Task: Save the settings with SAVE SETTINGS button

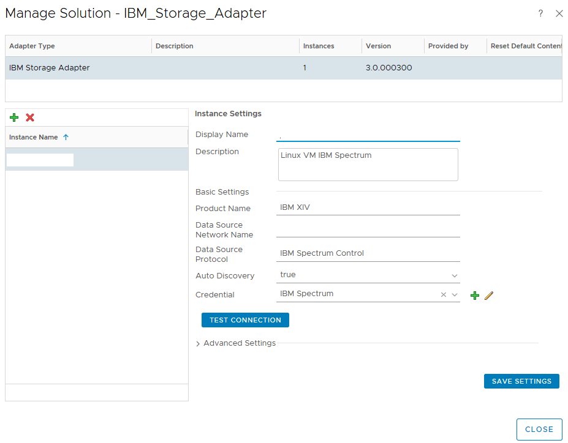Action: click(521, 381)
